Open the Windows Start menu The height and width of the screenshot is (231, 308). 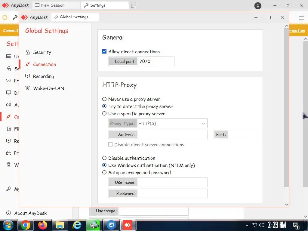click(8, 225)
